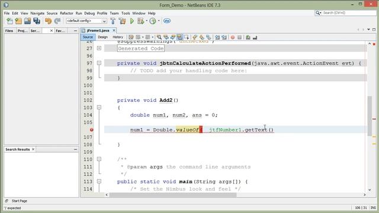Open the File menu
This screenshot has width=379, height=213.
7,13
